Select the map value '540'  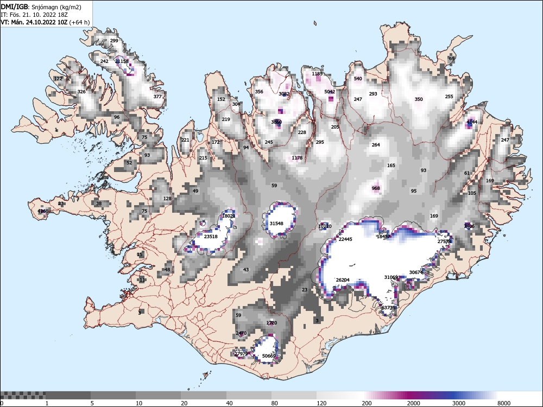coord(358,79)
